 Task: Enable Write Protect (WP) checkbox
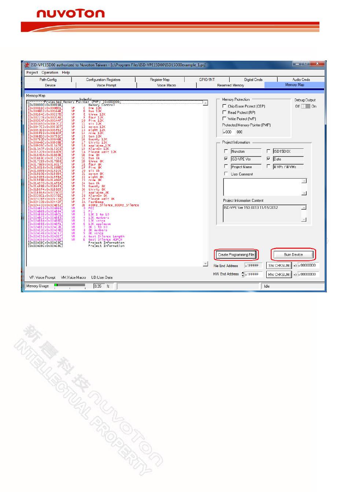[225, 119]
